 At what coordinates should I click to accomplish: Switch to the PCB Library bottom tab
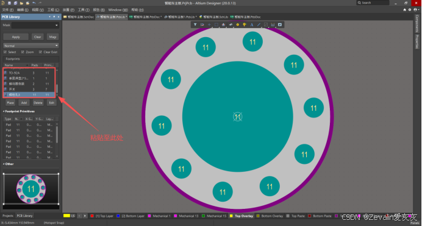(x=24, y=216)
